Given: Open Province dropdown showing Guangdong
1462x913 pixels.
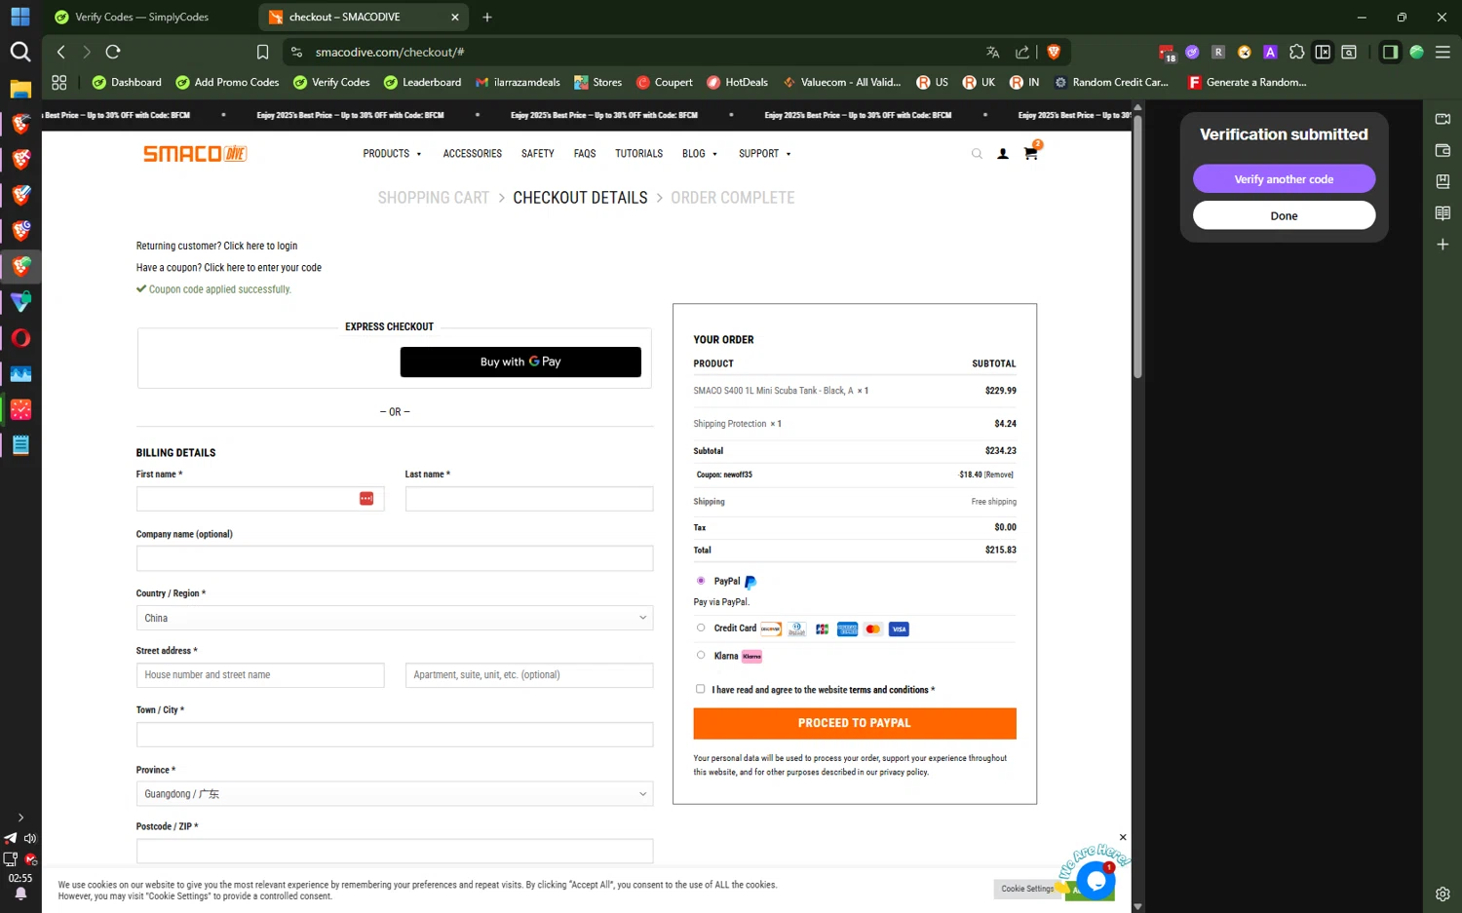Looking at the screenshot, I should click(x=395, y=794).
